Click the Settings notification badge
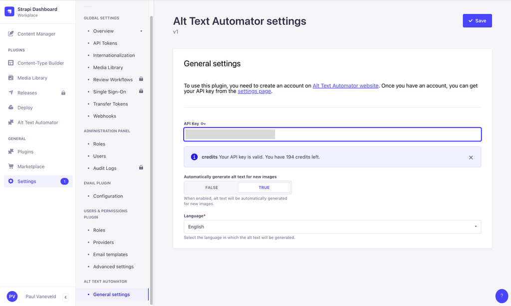This screenshot has width=511, height=306. coord(64,181)
